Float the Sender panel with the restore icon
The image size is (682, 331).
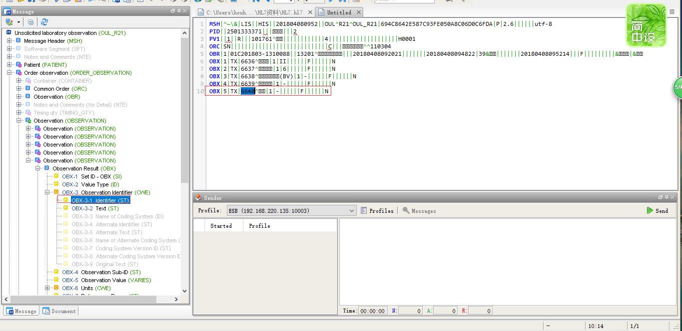pyautogui.click(x=660, y=197)
